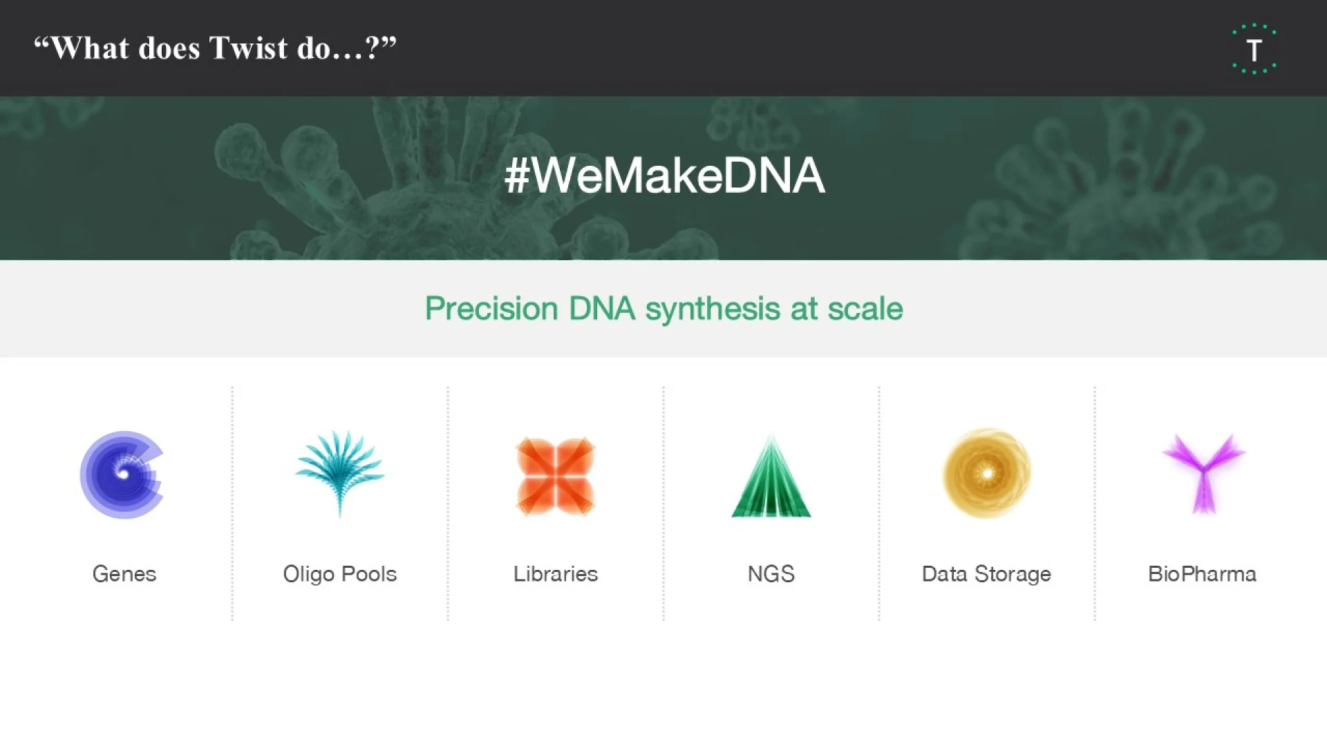Click the Libraries label
This screenshot has height=746, width=1327.
(555, 574)
